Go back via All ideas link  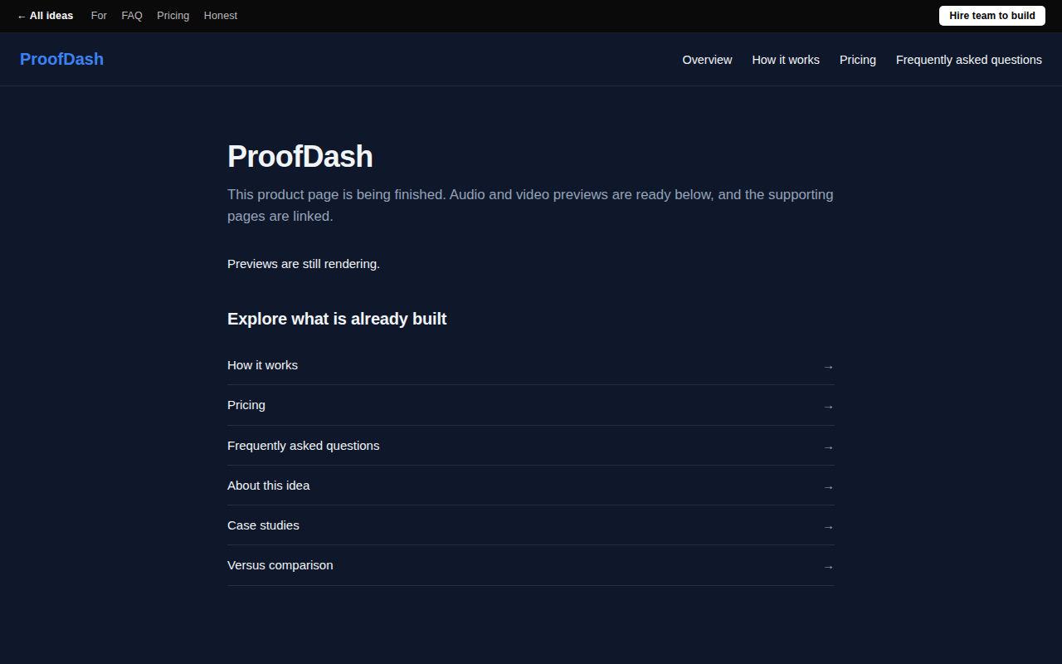tap(46, 16)
